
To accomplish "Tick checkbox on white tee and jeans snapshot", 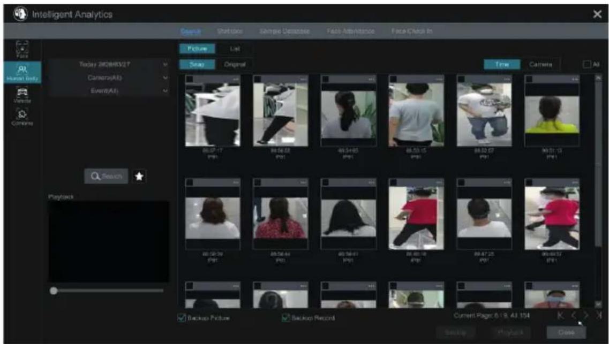I will [x=461, y=79].
